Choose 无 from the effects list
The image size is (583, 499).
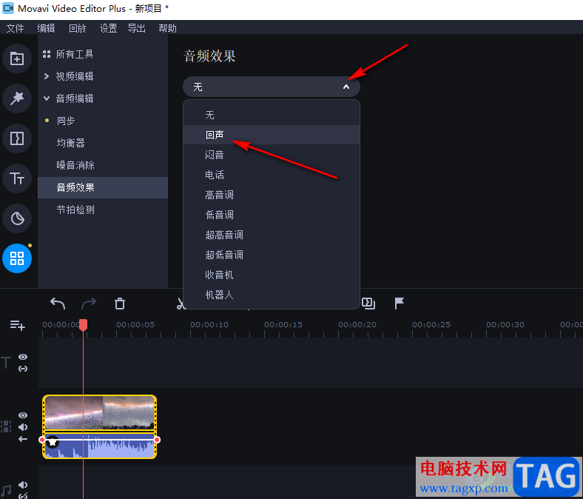click(272, 115)
